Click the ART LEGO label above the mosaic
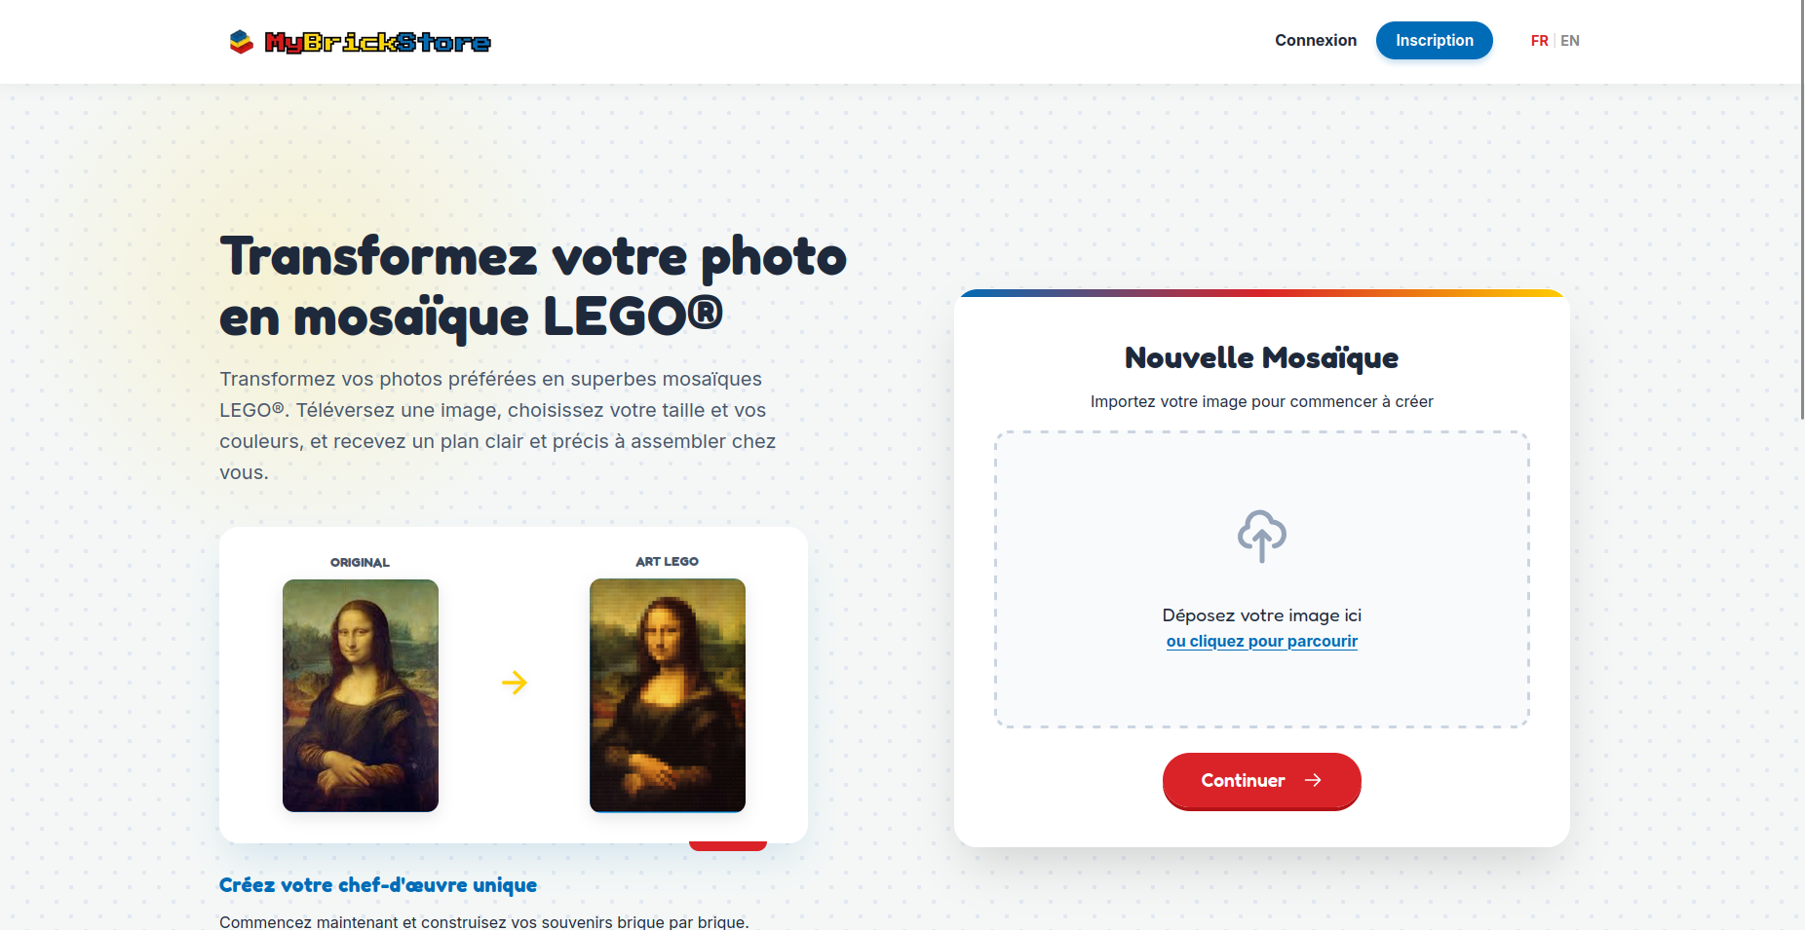 pos(668,562)
